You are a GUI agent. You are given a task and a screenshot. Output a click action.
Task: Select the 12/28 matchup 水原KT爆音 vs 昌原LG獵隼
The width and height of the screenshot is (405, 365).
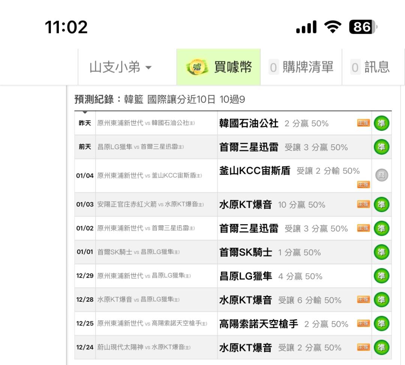[138, 299]
